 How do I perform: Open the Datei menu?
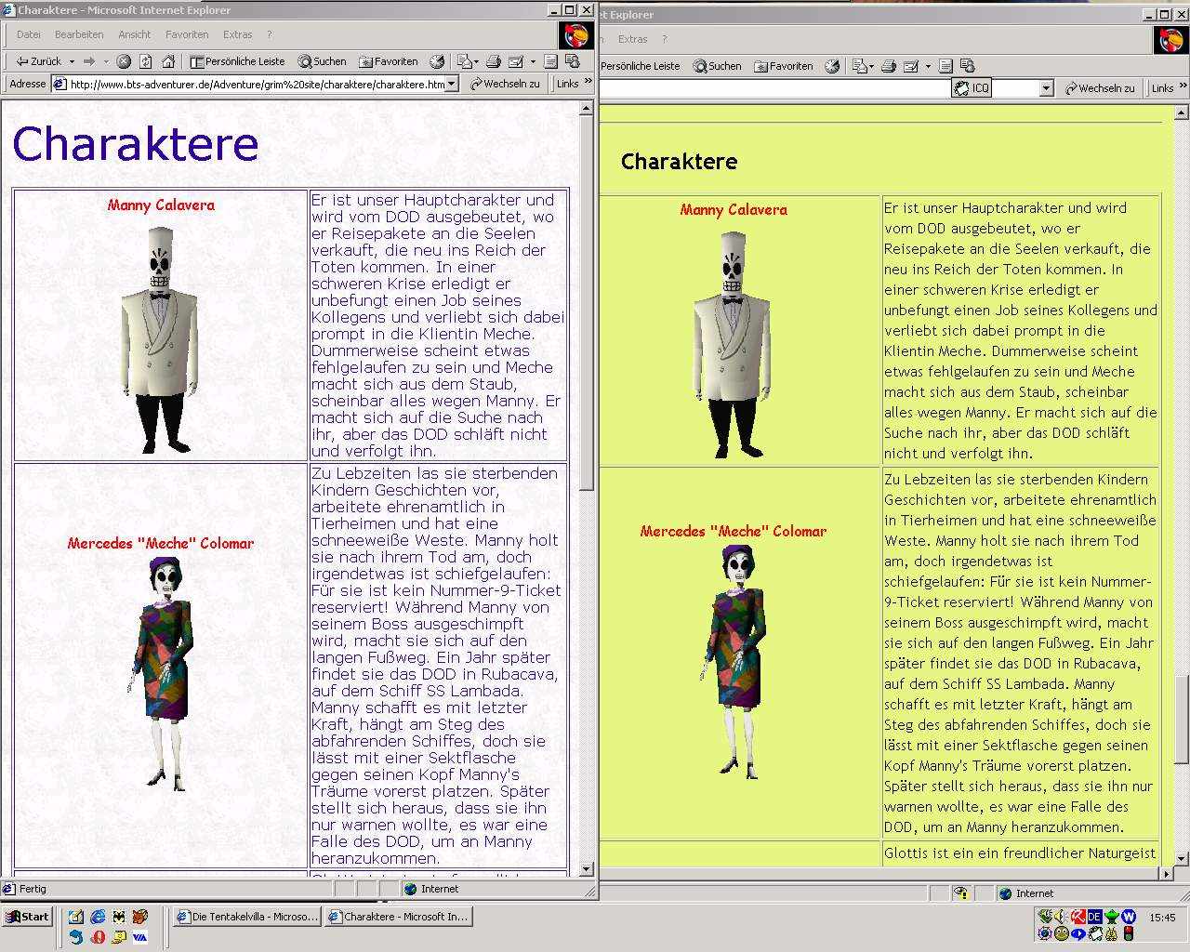[x=29, y=34]
